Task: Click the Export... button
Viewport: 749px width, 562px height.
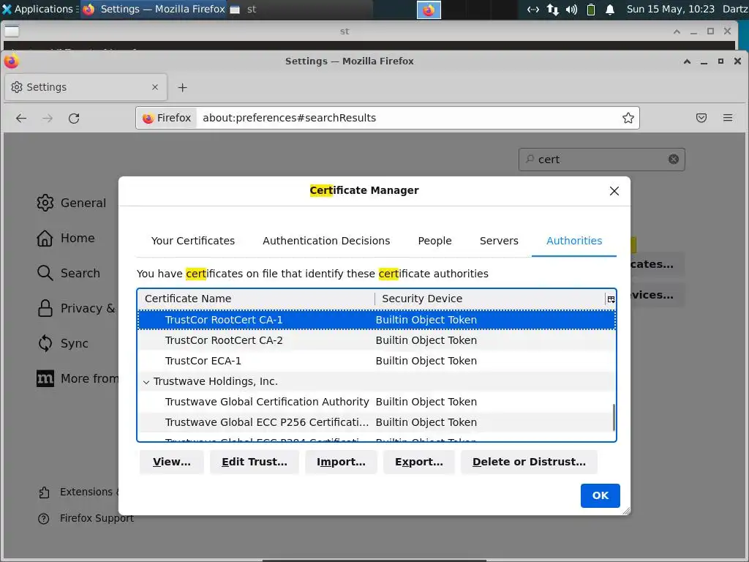Action: [419, 462]
